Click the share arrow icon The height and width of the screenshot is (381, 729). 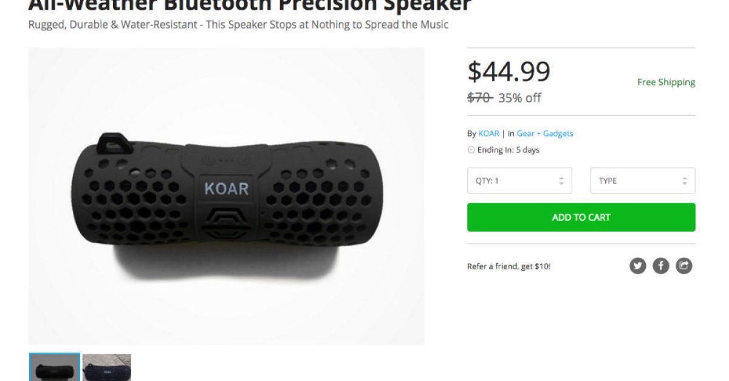click(x=684, y=266)
